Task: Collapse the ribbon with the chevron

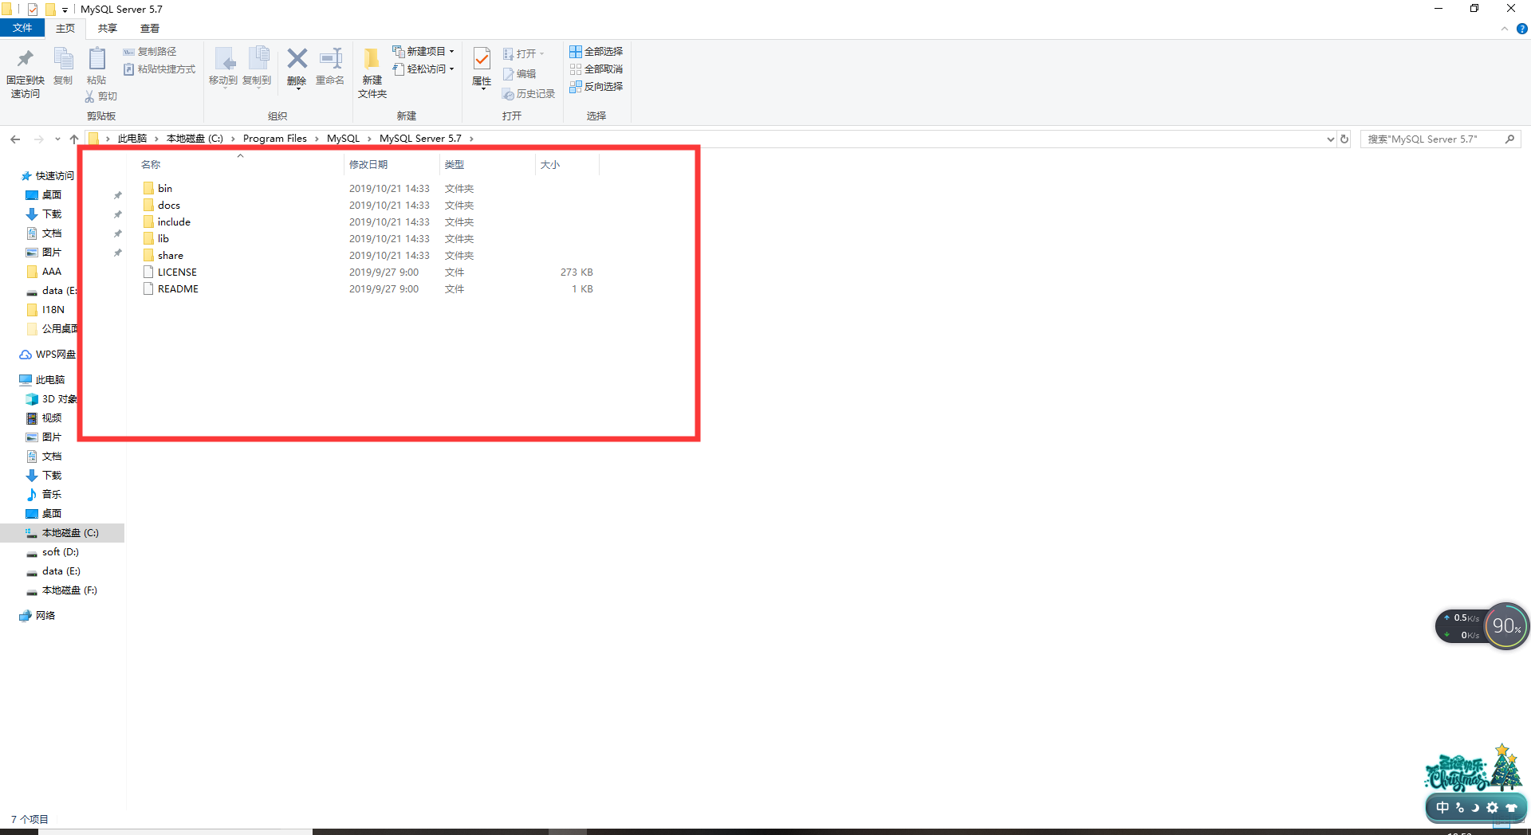Action: click(1505, 29)
